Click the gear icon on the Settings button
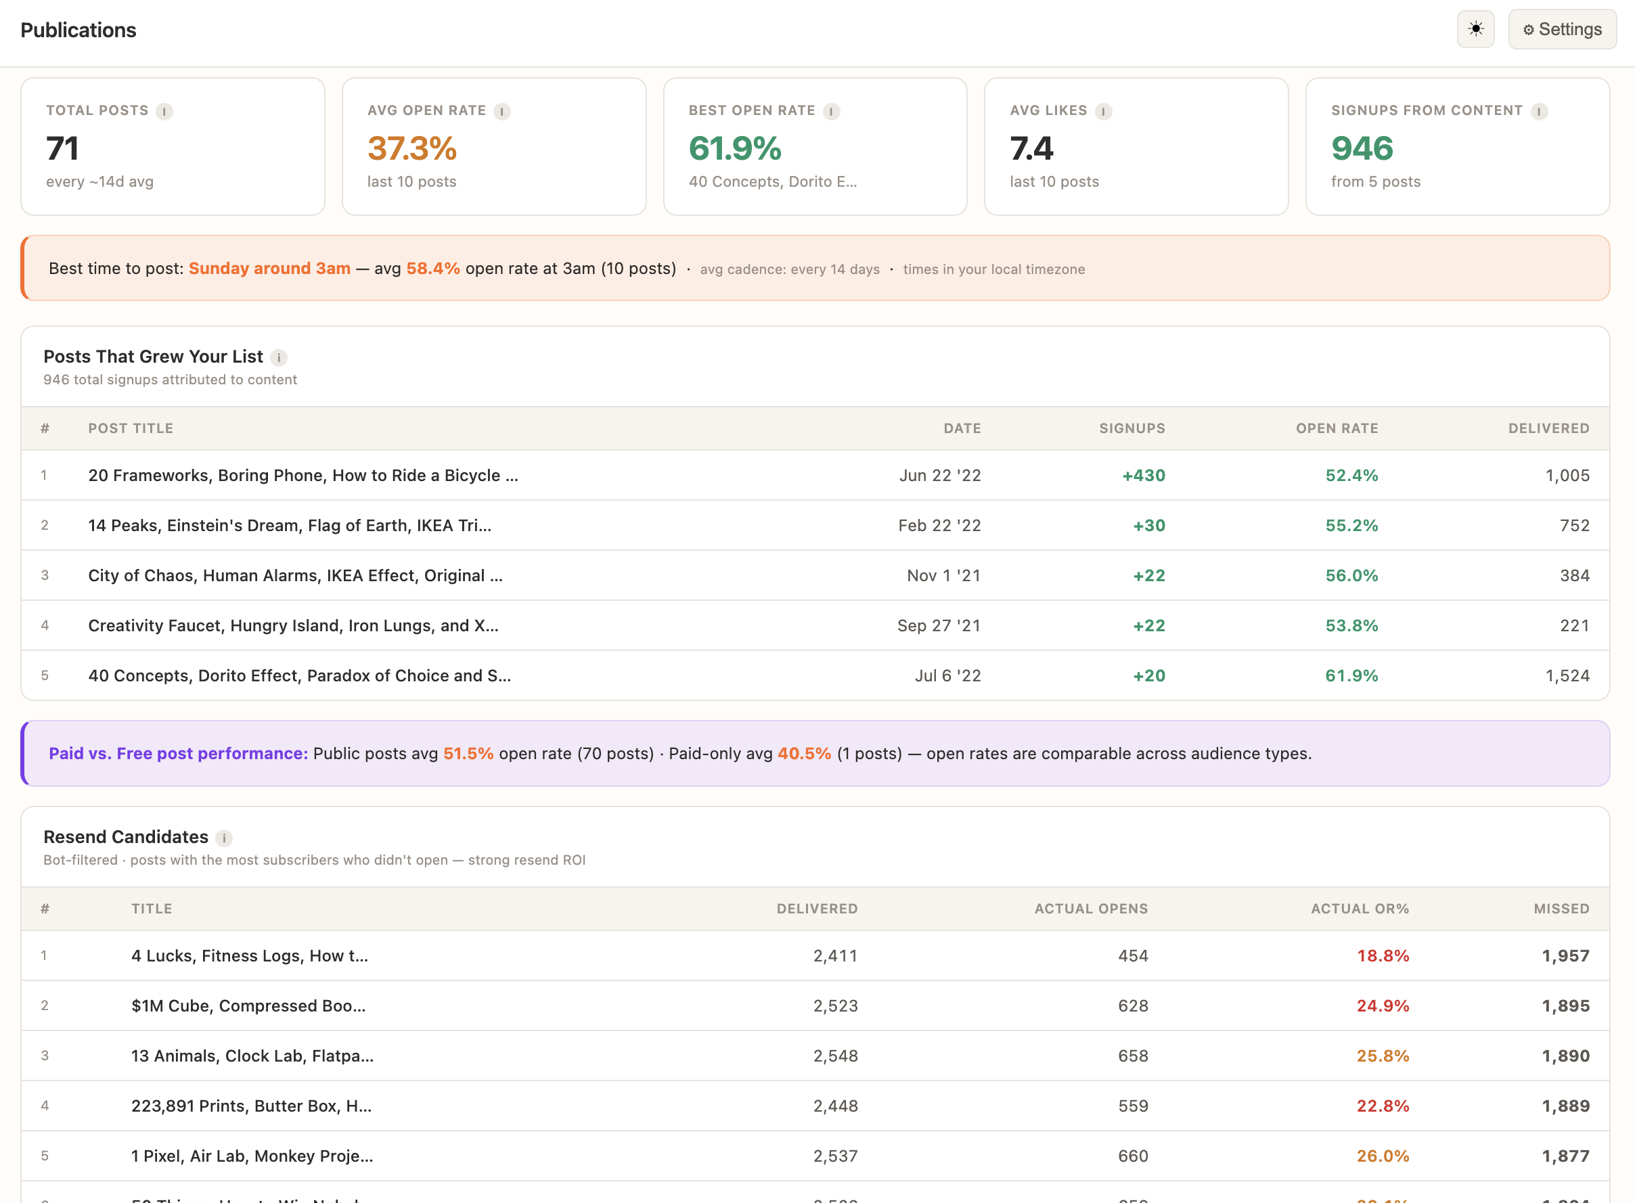1635x1203 pixels. pos(1528,30)
